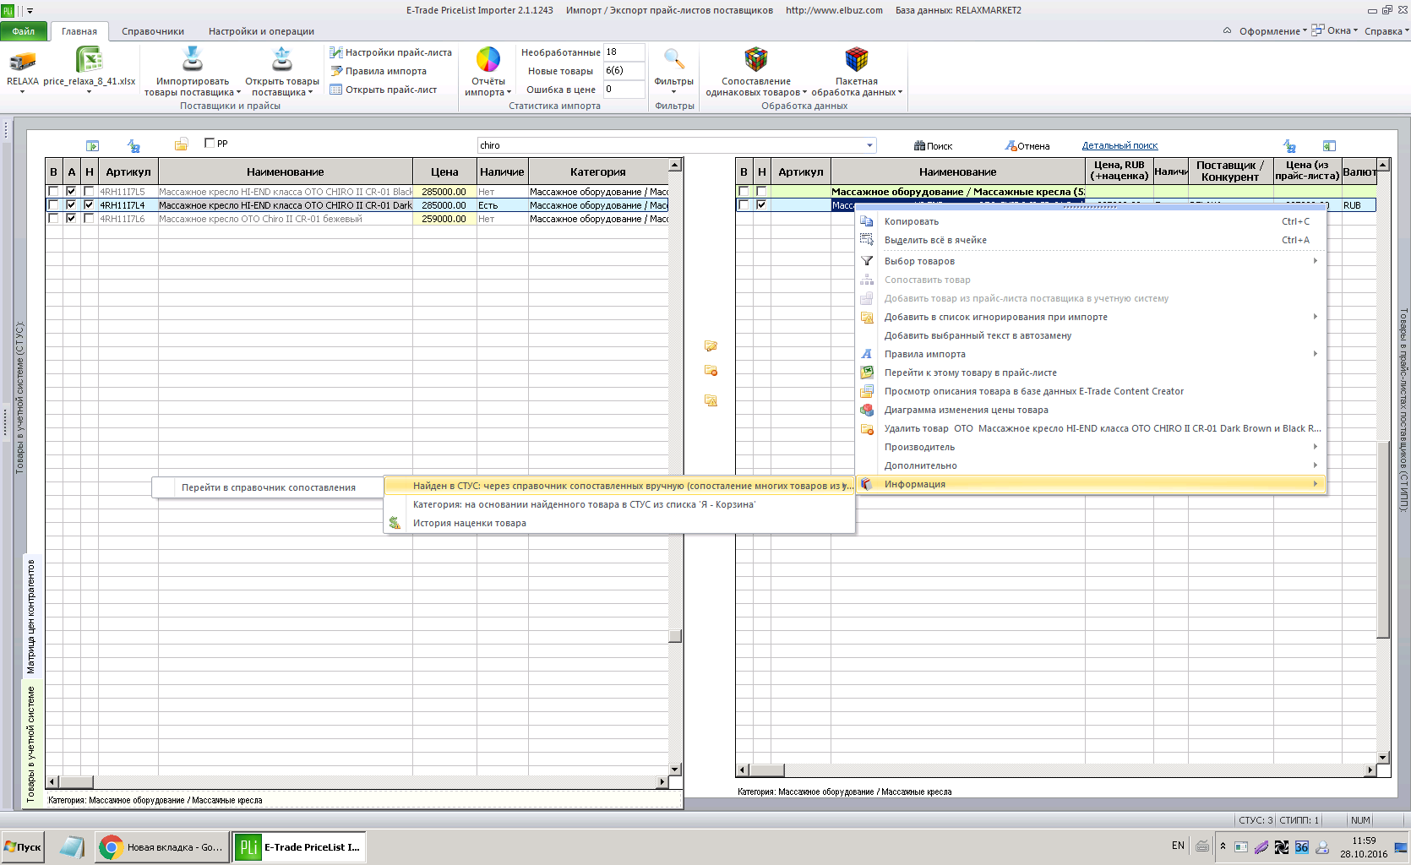Click the green arrow icon above the right table

click(1329, 145)
